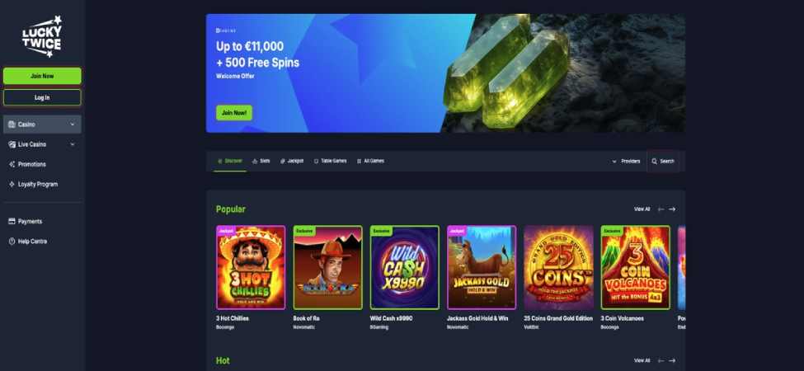
Task: Click the right arrow in Popular section
Action: (x=672, y=209)
